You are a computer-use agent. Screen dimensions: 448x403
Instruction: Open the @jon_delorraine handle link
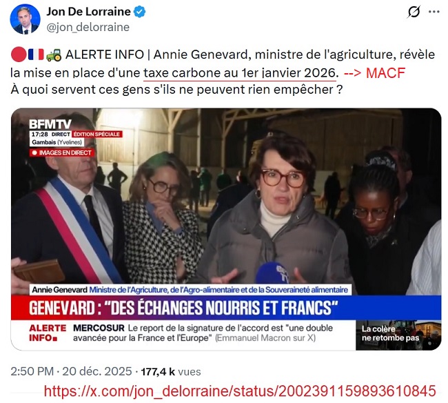pyautogui.click(x=88, y=28)
